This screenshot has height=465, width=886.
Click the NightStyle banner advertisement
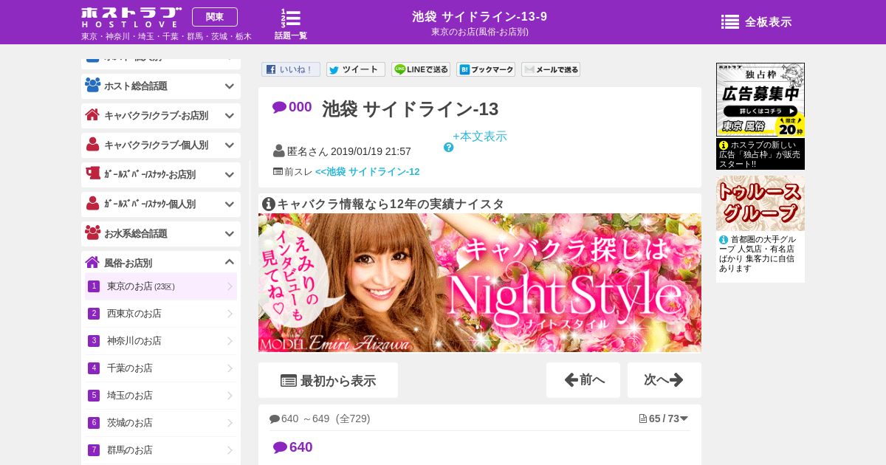[x=480, y=283]
